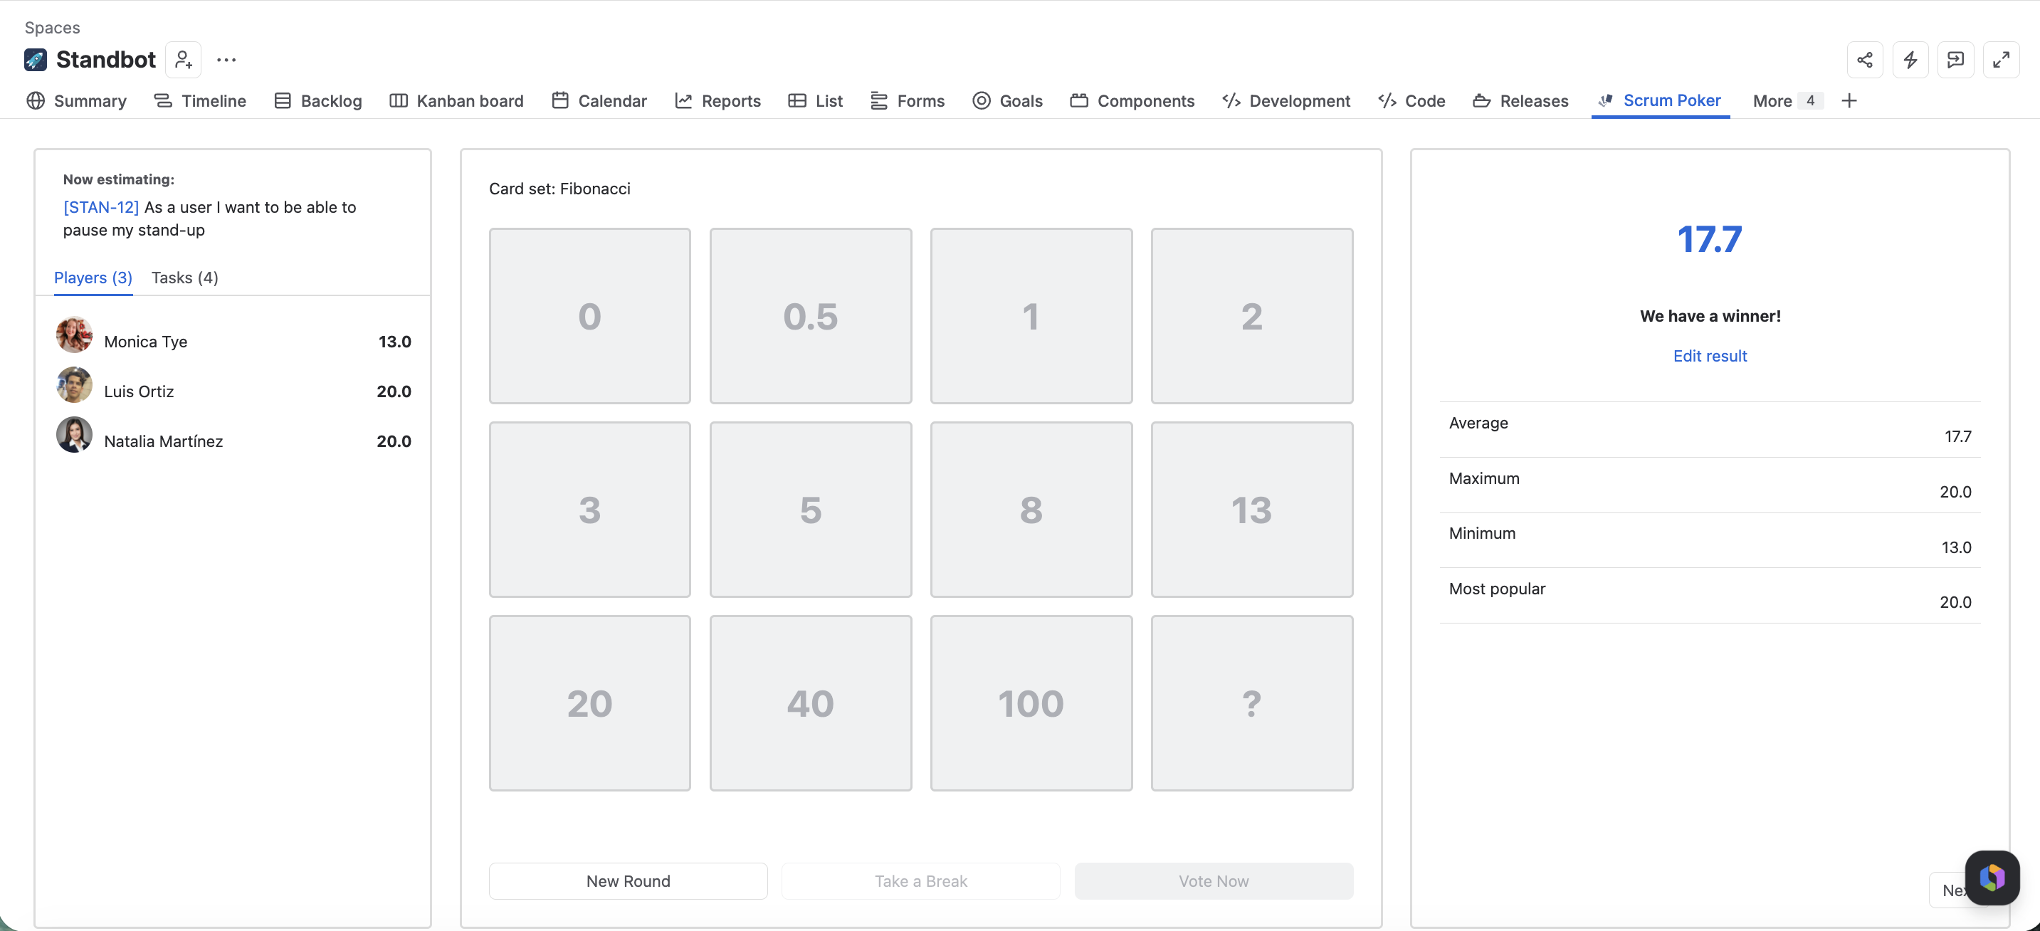
Task: Start a New Round
Action: (x=628, y=881)
